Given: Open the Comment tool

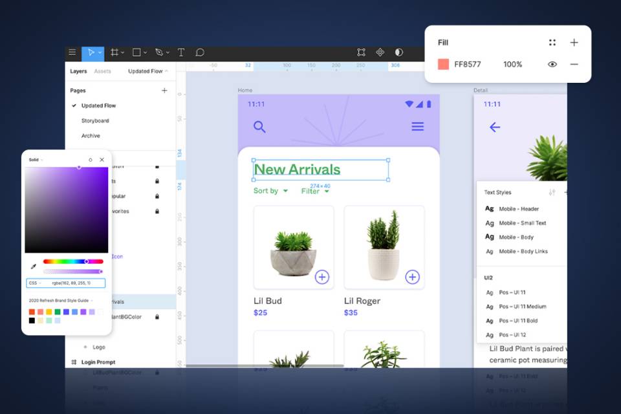Looking at the screenshot, I should click(x=201, y=52).
